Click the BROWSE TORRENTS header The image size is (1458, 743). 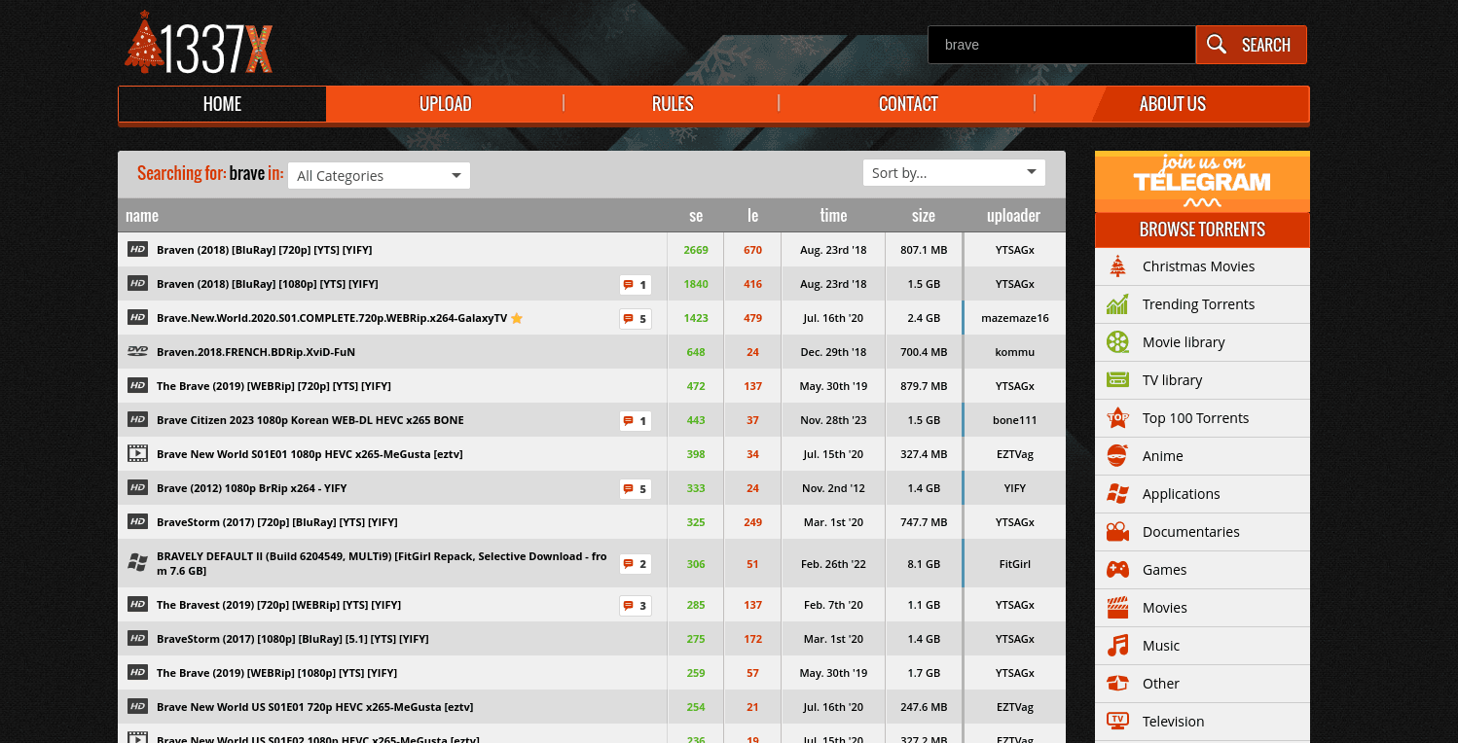pos(1202,230)
